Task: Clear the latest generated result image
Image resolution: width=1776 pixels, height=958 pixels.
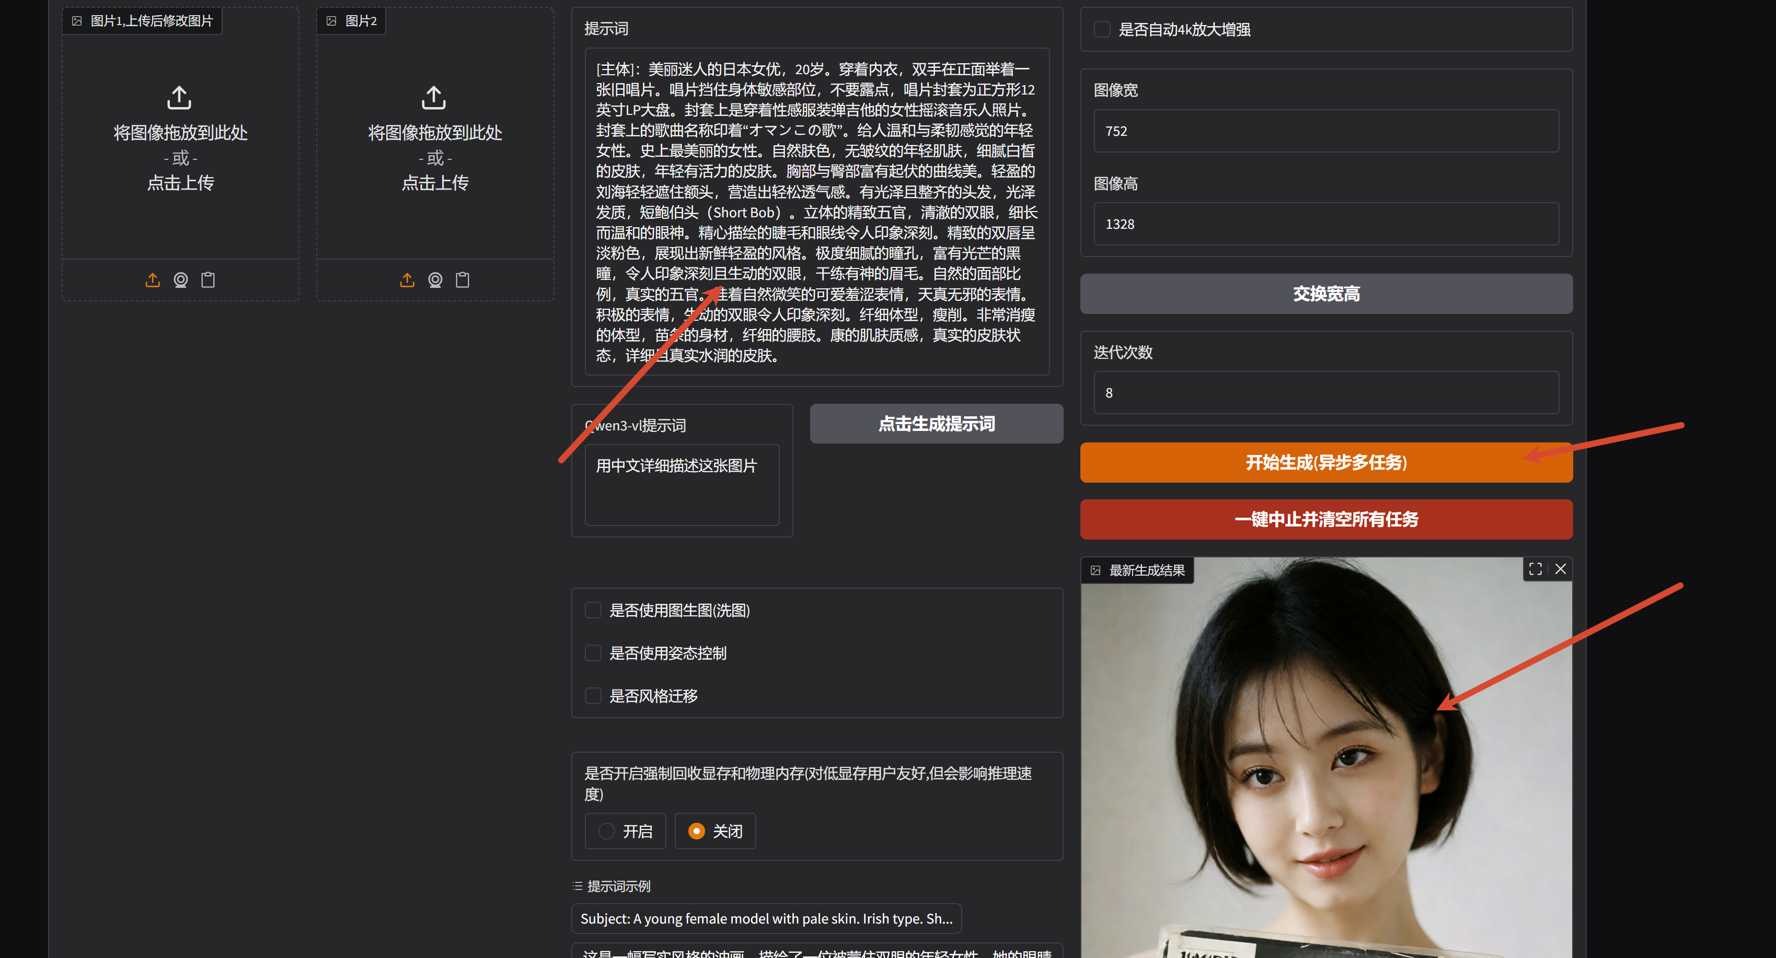Action: click(x=1560, y=569)
